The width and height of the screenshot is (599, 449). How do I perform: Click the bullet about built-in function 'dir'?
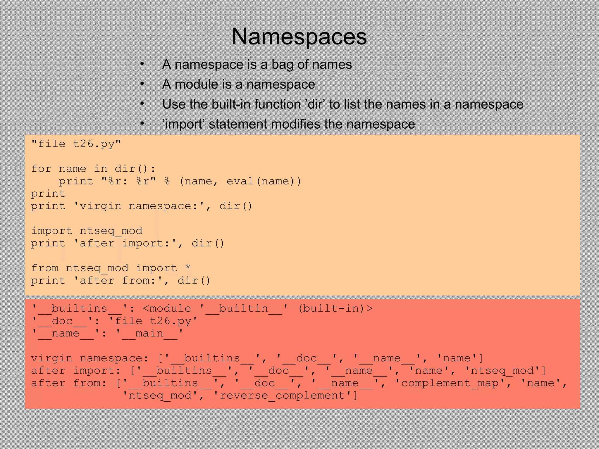[x=342, y=104]
